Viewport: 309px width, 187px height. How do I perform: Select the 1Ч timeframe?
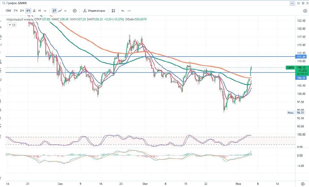pos(15,11)
